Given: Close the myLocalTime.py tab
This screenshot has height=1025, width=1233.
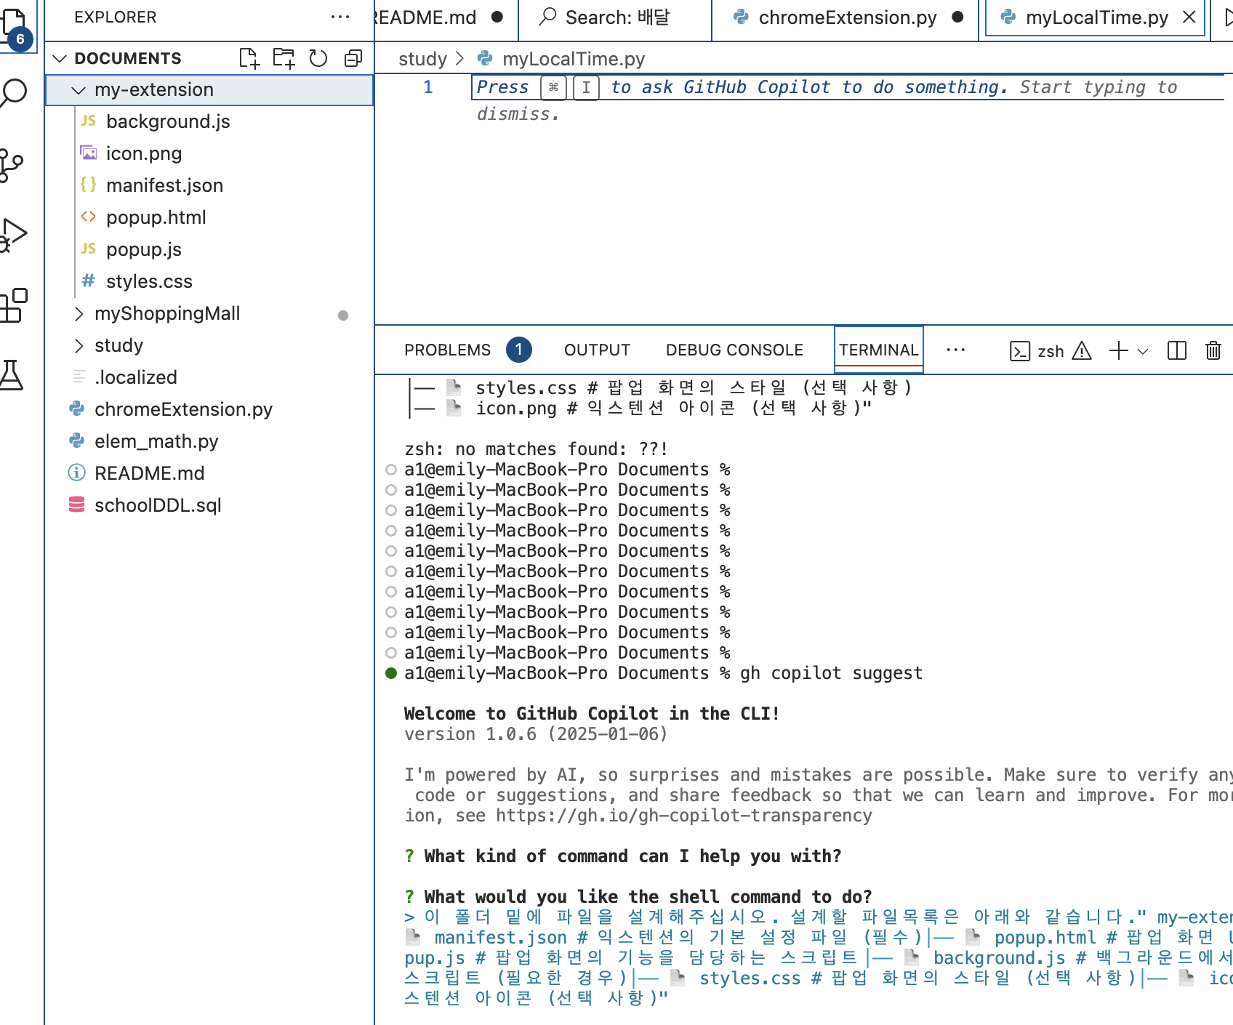Looking at the screenshot, I should tap(1189, 17).
